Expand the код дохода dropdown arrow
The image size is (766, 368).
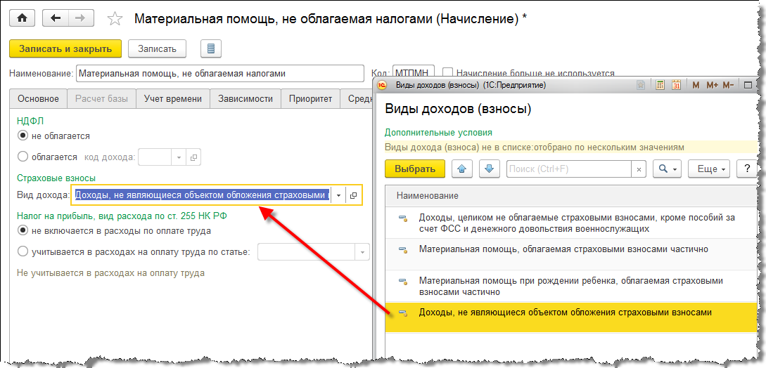tap(178, 157)
